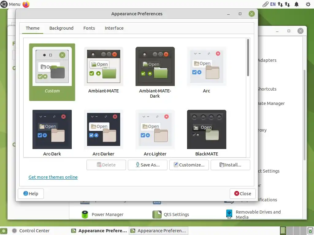The image size is (314, 235).
Task: Open the Customize... dialog
Action: click(x=189, y=165)
